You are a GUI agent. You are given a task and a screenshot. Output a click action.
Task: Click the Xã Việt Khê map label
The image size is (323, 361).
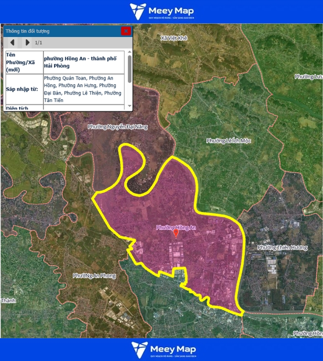point(174,38)
